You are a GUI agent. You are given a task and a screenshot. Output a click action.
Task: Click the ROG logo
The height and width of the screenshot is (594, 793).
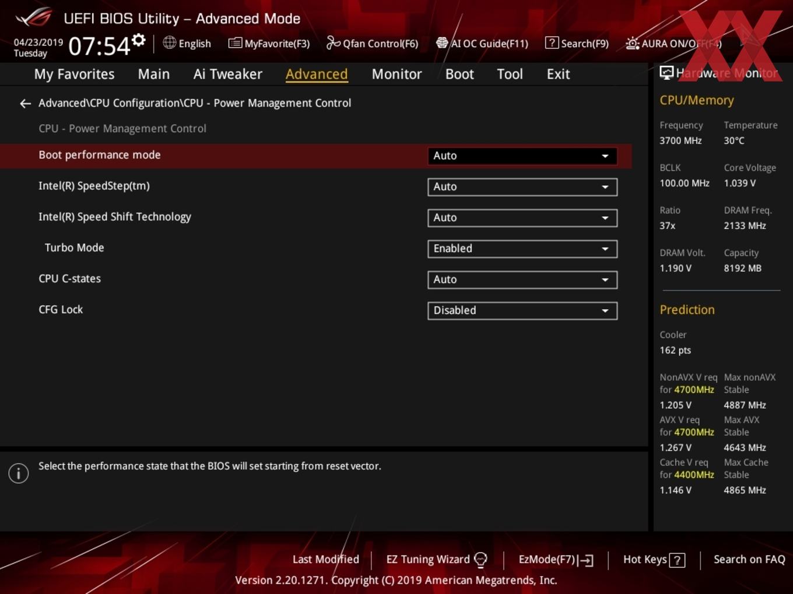34,17
